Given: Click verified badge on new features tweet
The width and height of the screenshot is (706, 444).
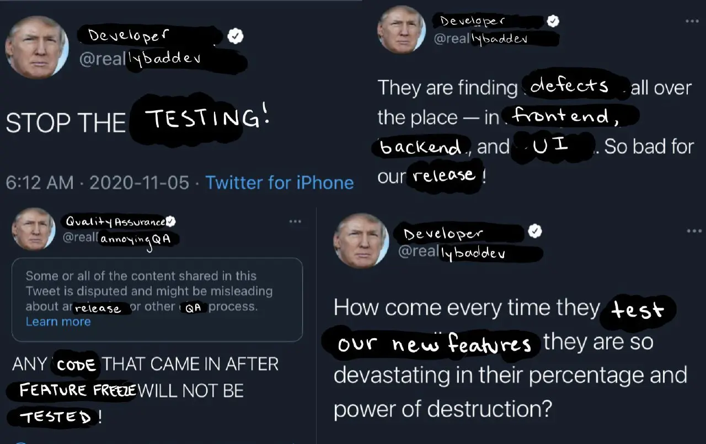Looking at the screenshot, I should click(x=535, y=232).
